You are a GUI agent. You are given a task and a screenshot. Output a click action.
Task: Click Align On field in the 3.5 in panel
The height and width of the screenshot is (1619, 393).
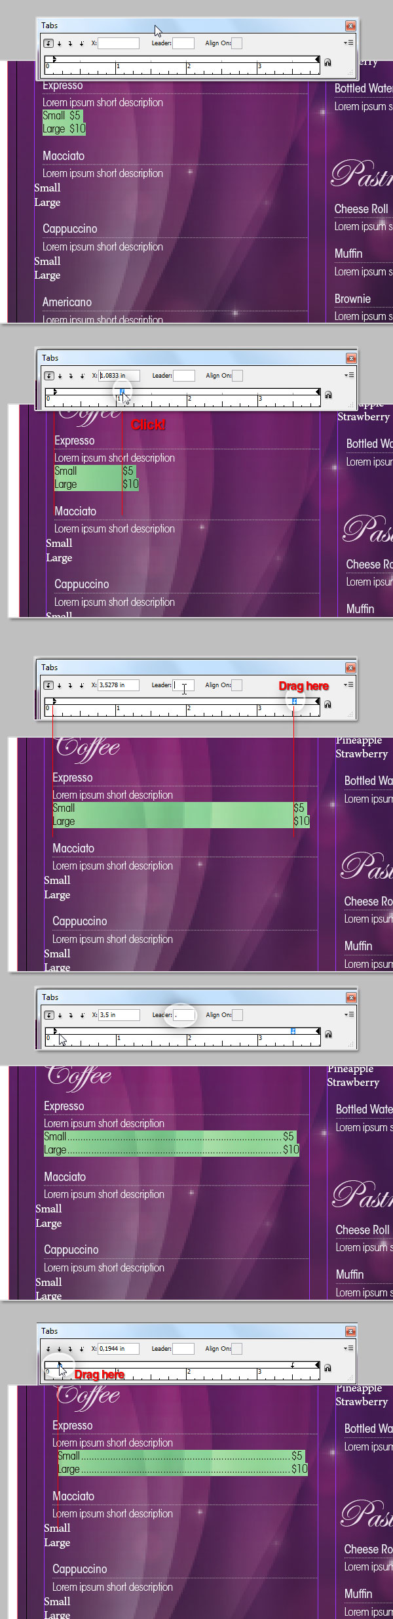(x=238, y=1015)
